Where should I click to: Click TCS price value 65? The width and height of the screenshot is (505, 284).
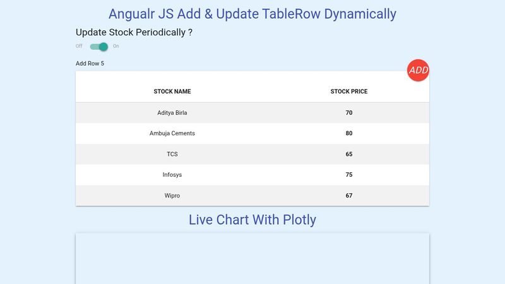pos(349,154)
